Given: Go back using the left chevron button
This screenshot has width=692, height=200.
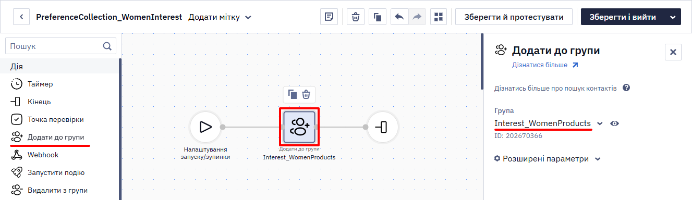Looking at the screenshot, I should pyautogui.click(x=21, y=17).
